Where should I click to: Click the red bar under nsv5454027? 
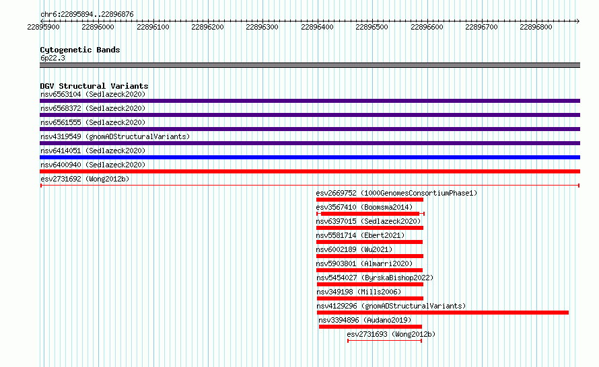click(370, 284)
